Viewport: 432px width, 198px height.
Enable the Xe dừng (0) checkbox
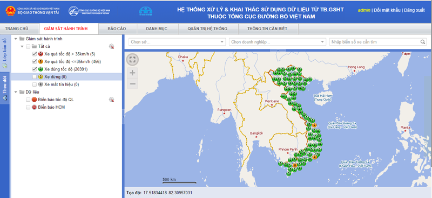pos(35,76)
